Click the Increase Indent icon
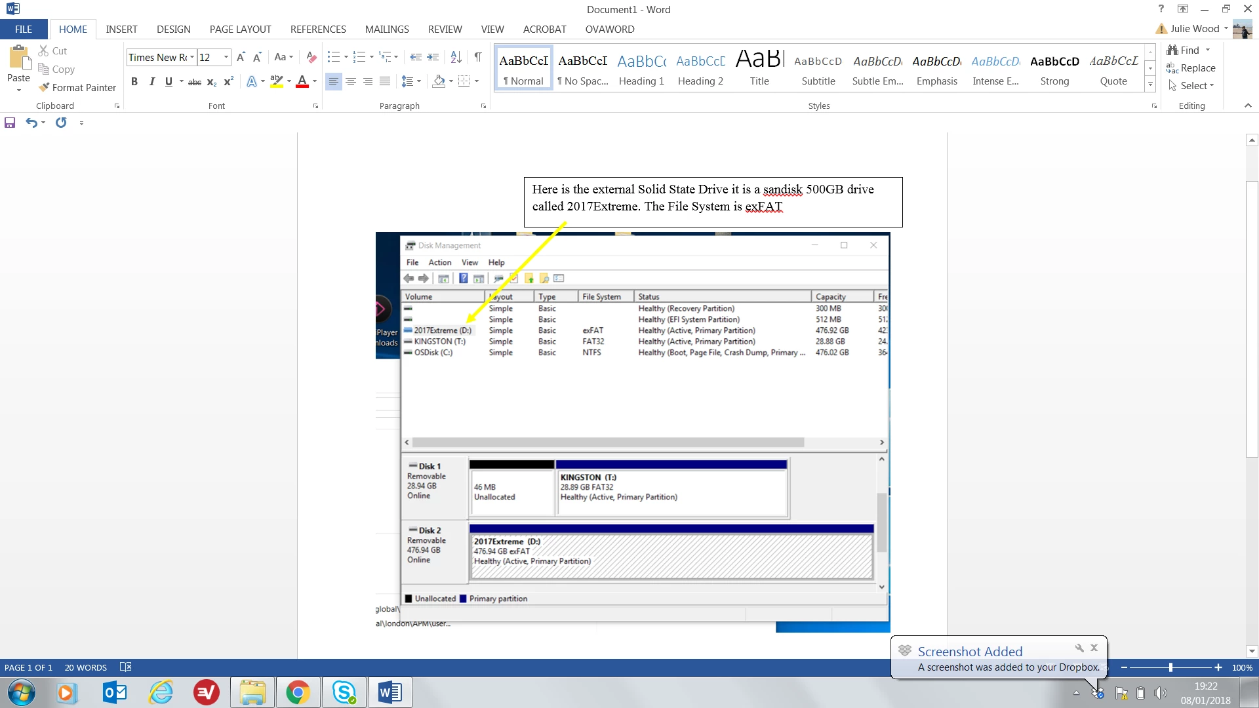 [x=433, y=57]
